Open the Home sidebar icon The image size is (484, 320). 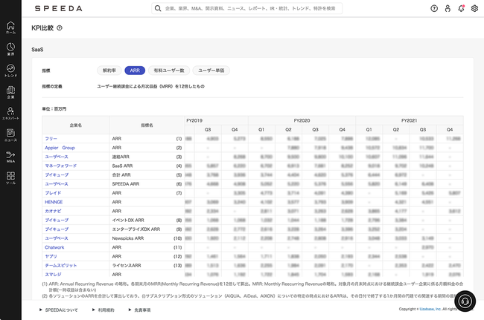tap(10, 27)
